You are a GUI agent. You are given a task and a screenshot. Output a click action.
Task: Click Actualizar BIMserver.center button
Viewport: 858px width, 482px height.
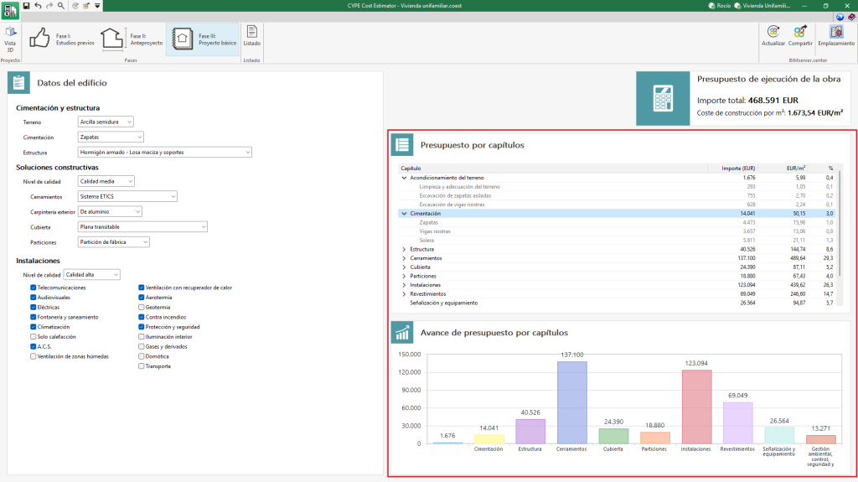click(773, 36)
